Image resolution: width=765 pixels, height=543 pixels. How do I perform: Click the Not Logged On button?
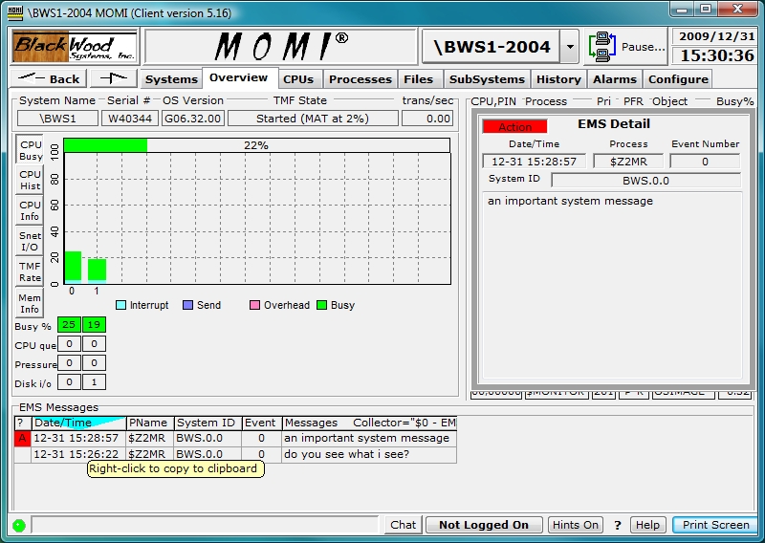point(484,525)
